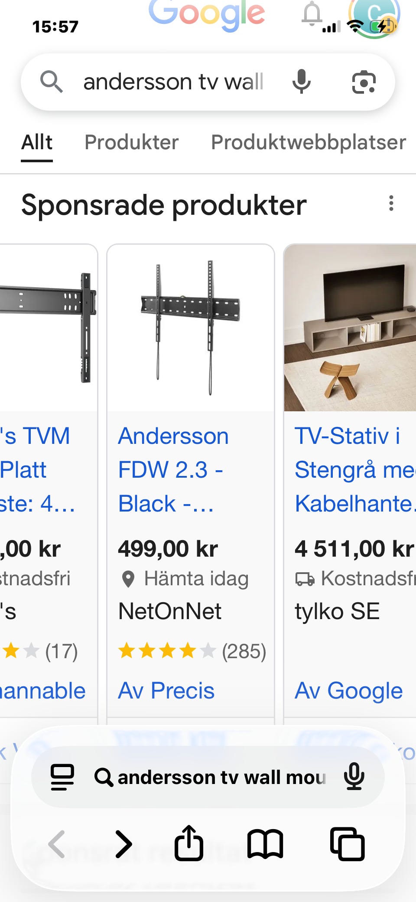The height and width of the screenshot is (902, 416).
Task: Switch to the Produktwebbplatser tab
Action: 308,142
